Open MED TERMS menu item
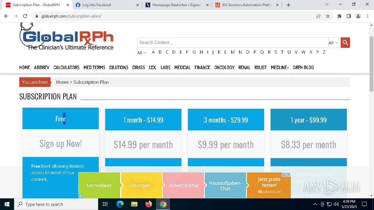This screenshot has height=210, width=374. (94, 67)
